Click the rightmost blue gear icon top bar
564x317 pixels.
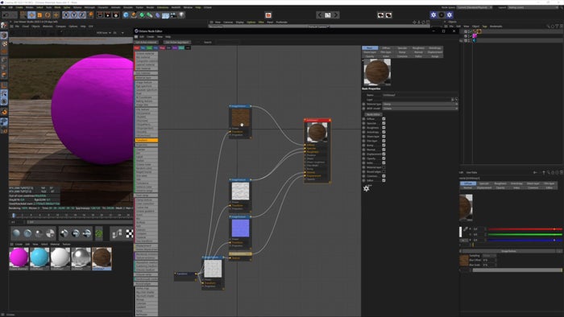[450, 15]
